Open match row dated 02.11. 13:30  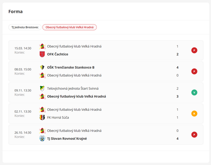tap(23, 114)
